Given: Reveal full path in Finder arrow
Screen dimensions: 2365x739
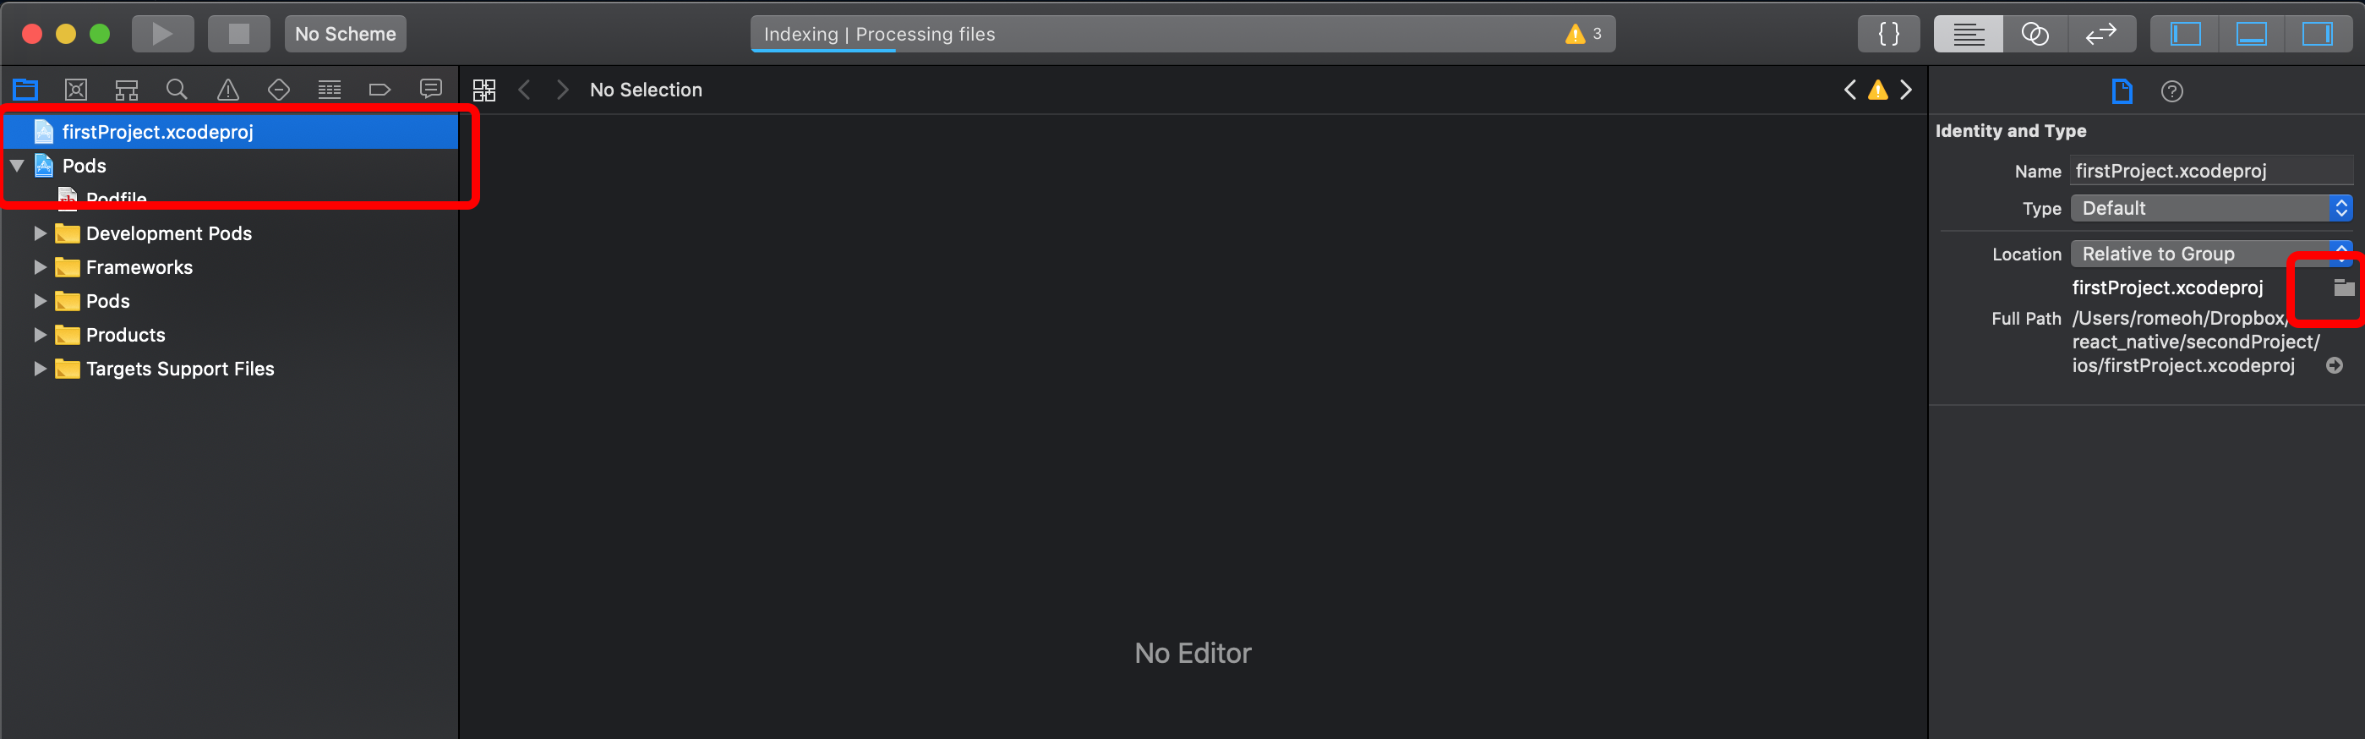Looking at the screenshot, I should pos(2335,365).
